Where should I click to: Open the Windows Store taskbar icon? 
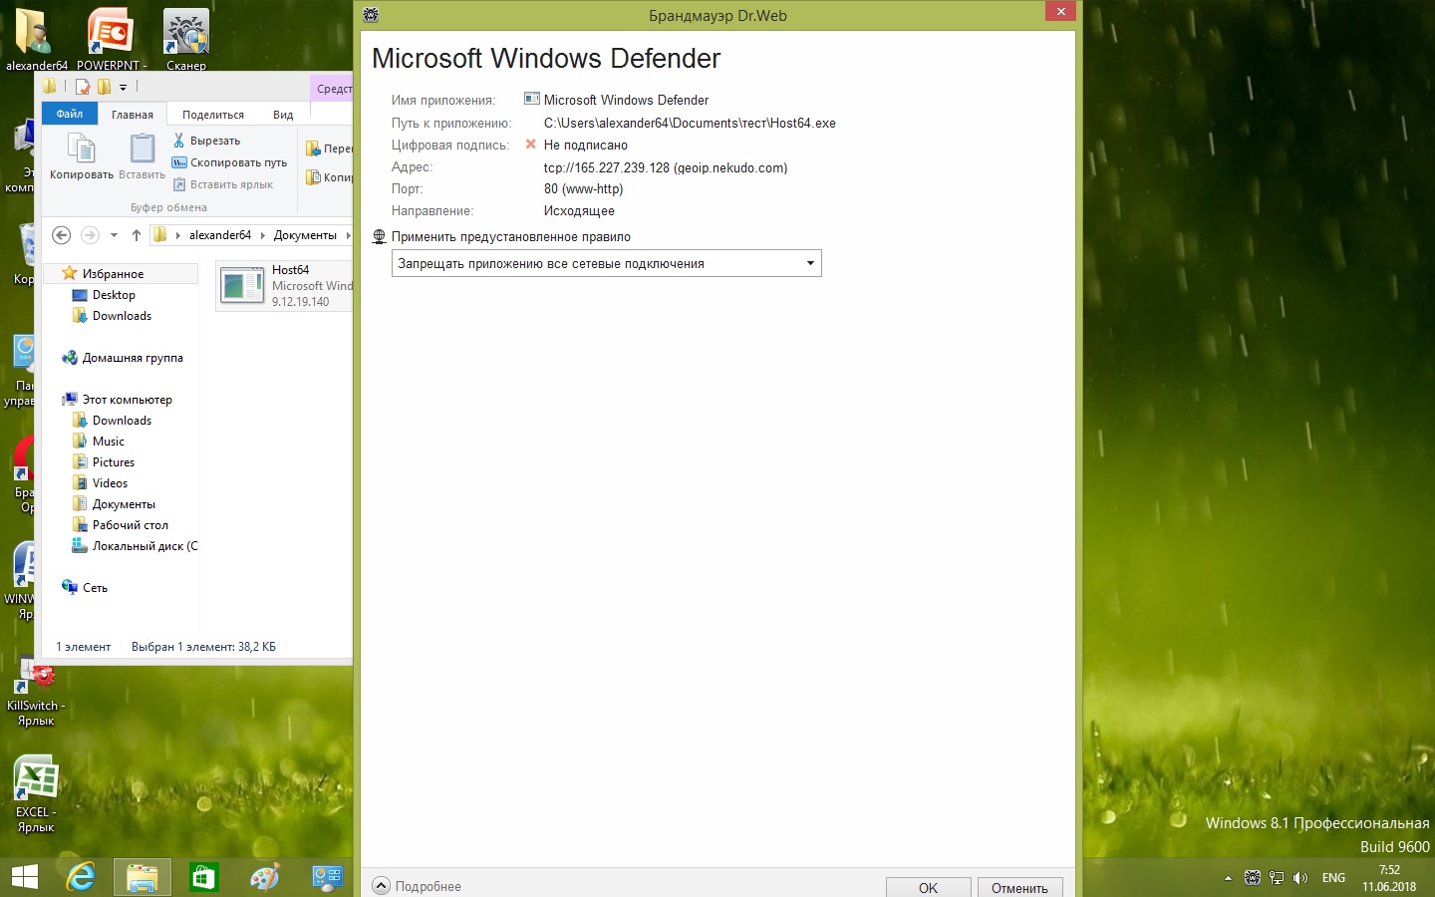(x=203, y=877)
